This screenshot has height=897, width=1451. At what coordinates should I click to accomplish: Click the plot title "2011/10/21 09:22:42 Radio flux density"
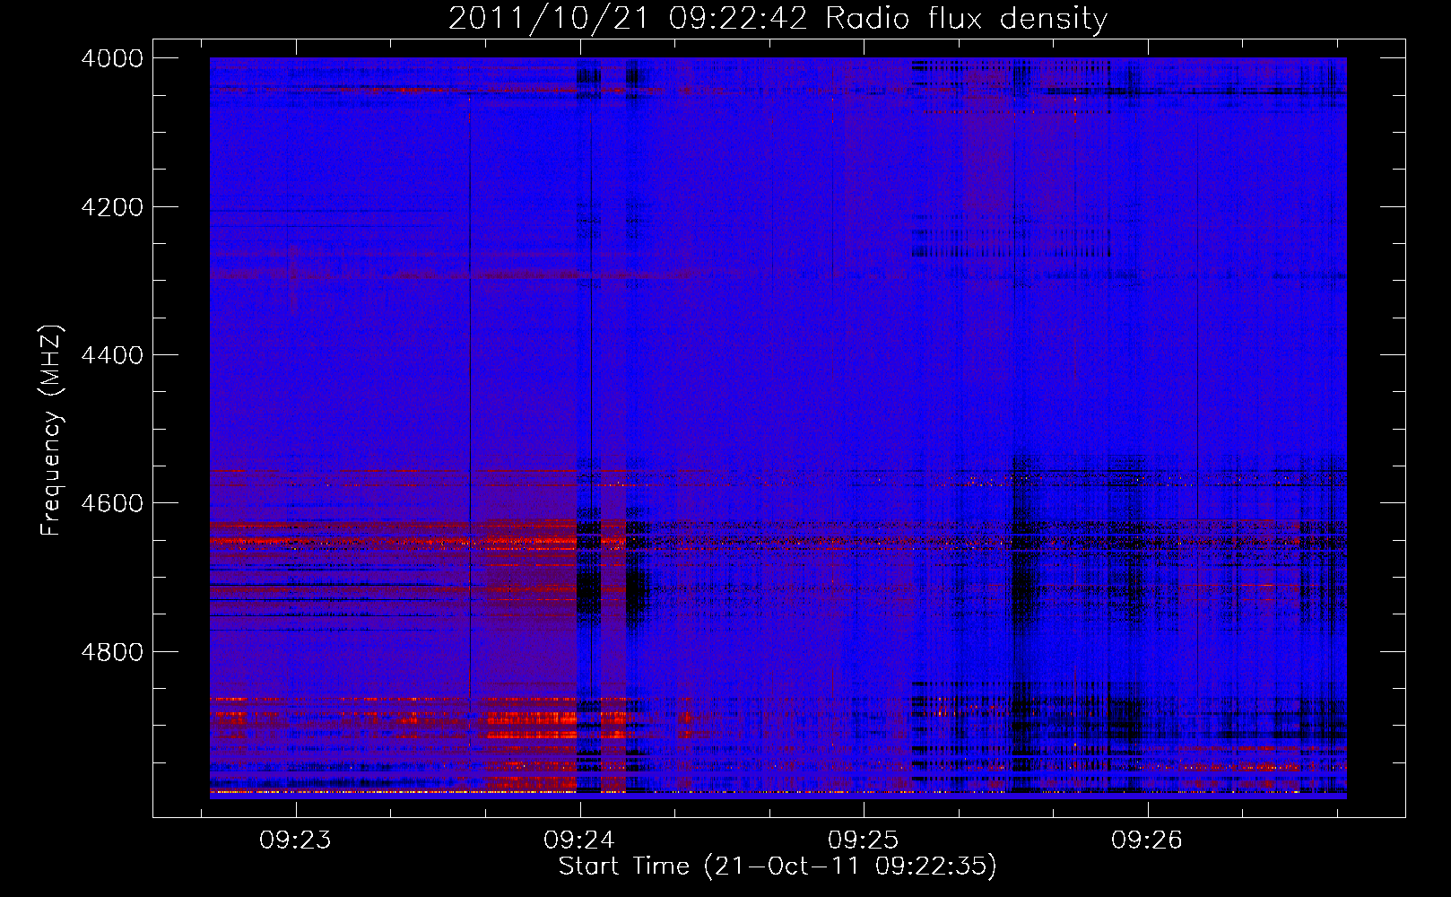(778, 19)
